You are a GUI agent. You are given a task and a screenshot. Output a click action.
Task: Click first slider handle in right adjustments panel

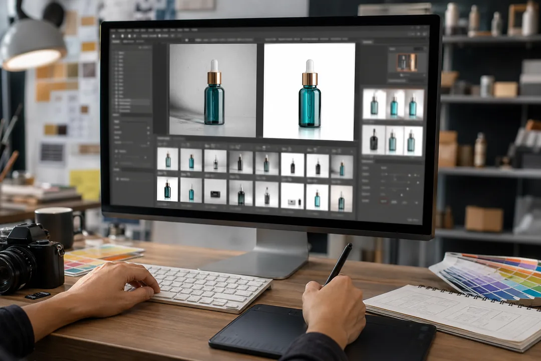(410, 175)
